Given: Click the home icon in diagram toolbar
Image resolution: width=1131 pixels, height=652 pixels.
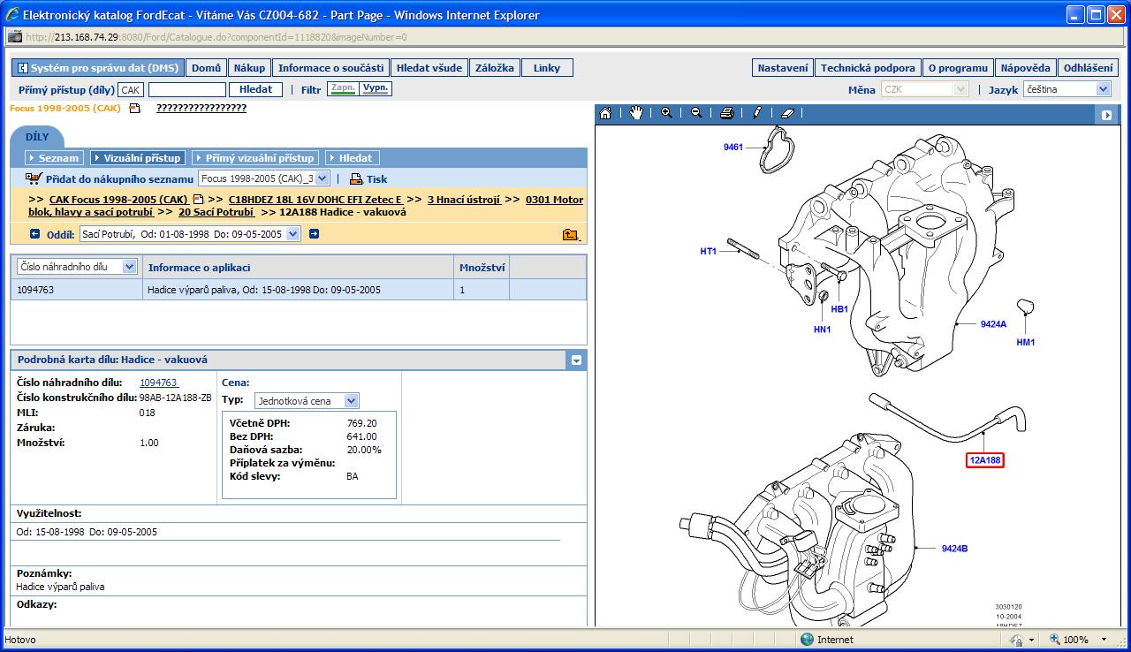Looking at the screenshot, I should 605,114.
